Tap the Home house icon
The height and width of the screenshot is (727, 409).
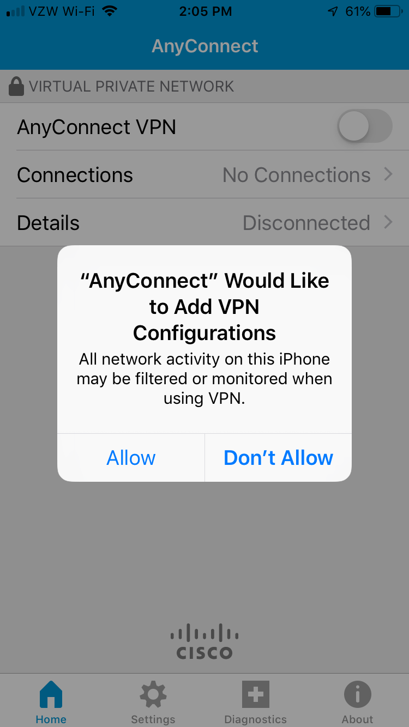click(x=51, y=695)
